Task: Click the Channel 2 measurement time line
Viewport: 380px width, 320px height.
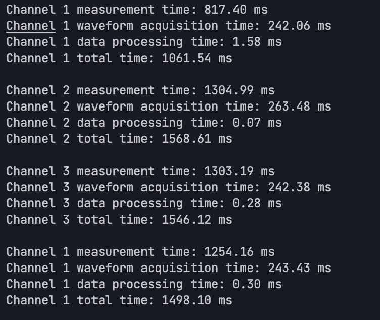Action: click(140, 90)
